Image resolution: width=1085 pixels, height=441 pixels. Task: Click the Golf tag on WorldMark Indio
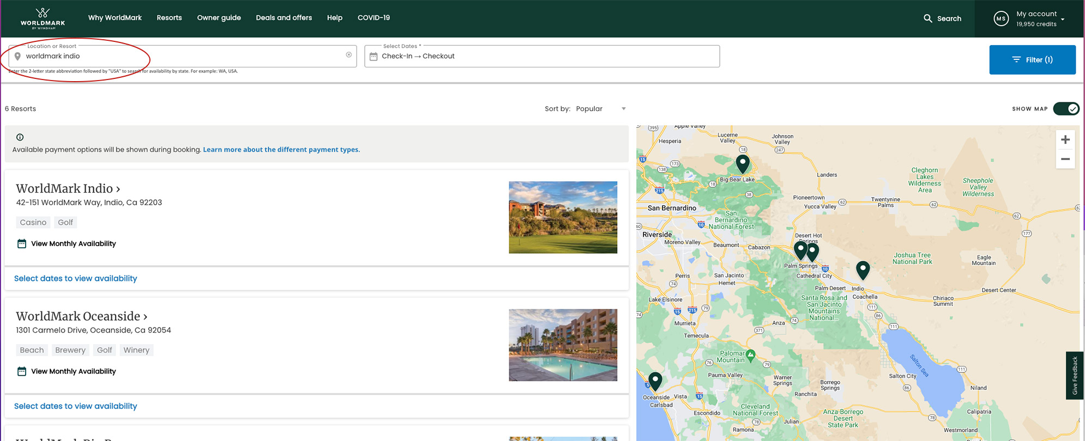click(x=65, y=222)
